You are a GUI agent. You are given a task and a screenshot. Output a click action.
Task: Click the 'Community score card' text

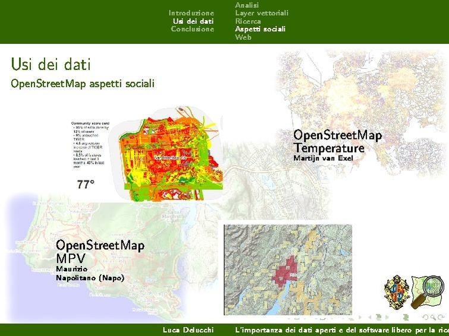click(90, 123)
